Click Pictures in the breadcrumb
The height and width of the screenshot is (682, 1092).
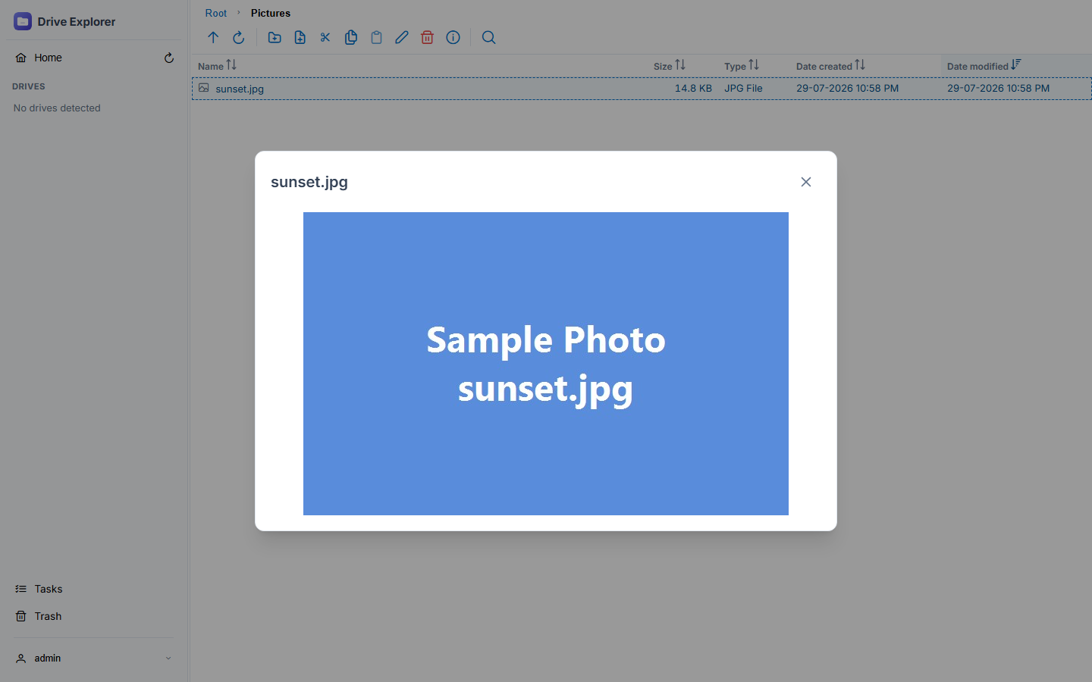click(271, 13)
